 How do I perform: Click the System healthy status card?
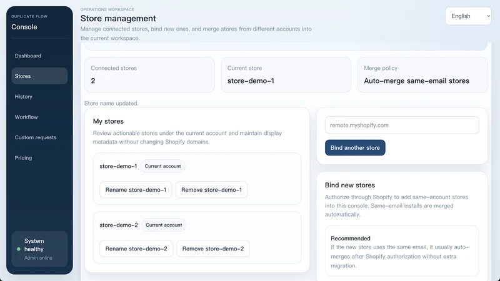(x=39, y=249)
